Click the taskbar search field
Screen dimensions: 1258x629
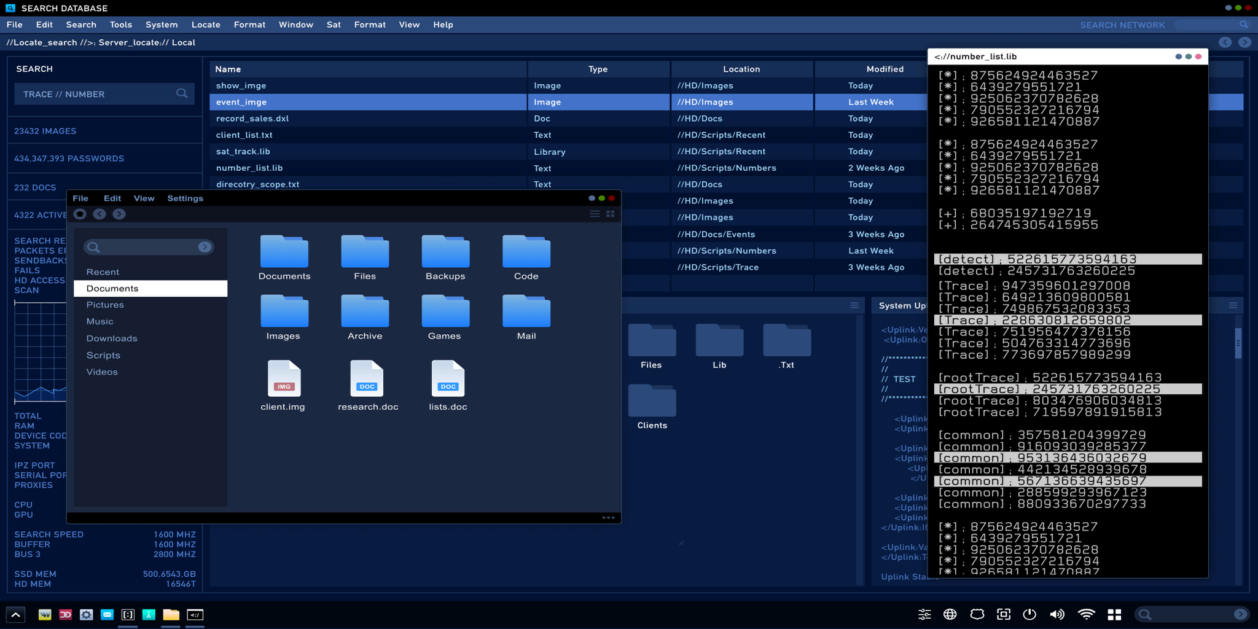[x=1191, y=614]
